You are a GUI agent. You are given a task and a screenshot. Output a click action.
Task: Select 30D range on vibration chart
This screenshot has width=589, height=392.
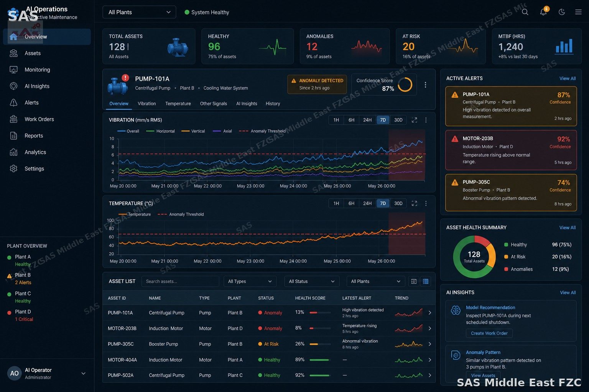pyautogui.click(x=398, y=120)
